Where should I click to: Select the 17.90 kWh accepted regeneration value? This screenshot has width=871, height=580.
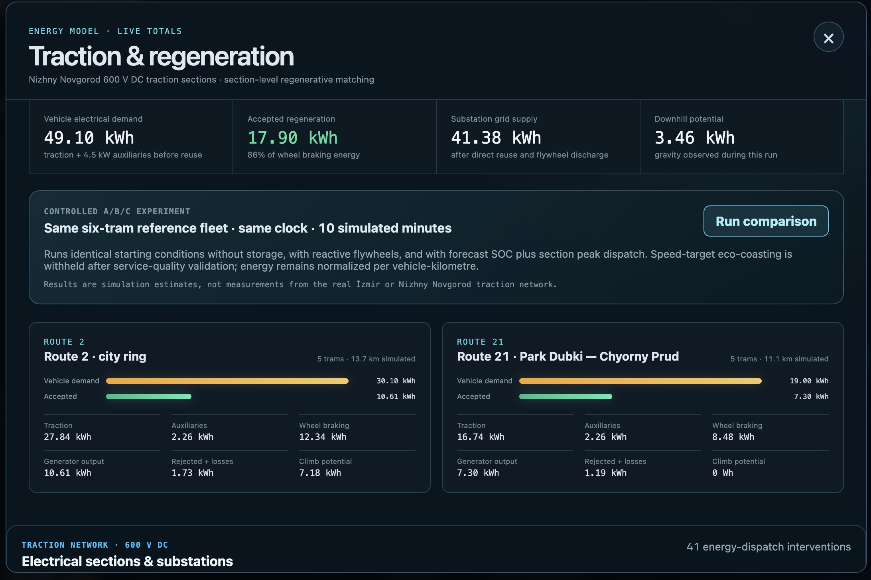(292, 138)
